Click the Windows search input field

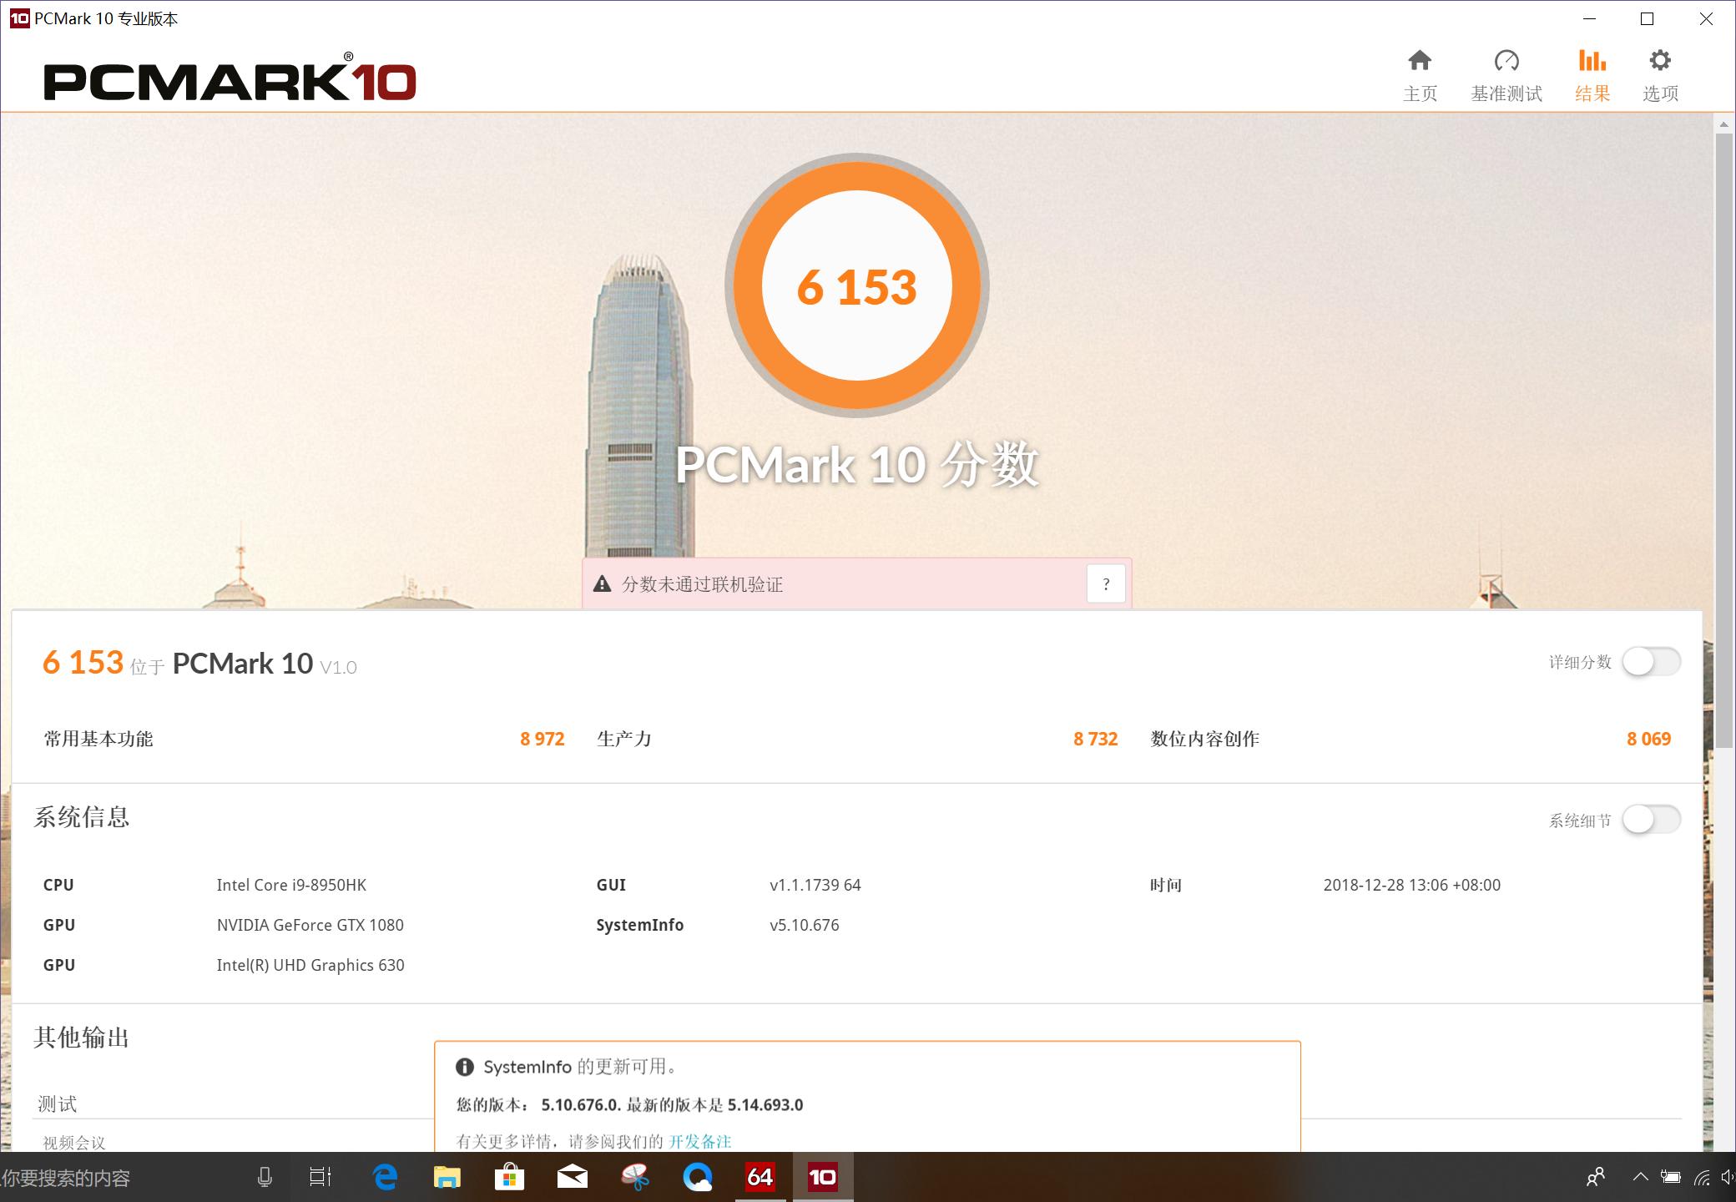click(x=125, y=1177)
